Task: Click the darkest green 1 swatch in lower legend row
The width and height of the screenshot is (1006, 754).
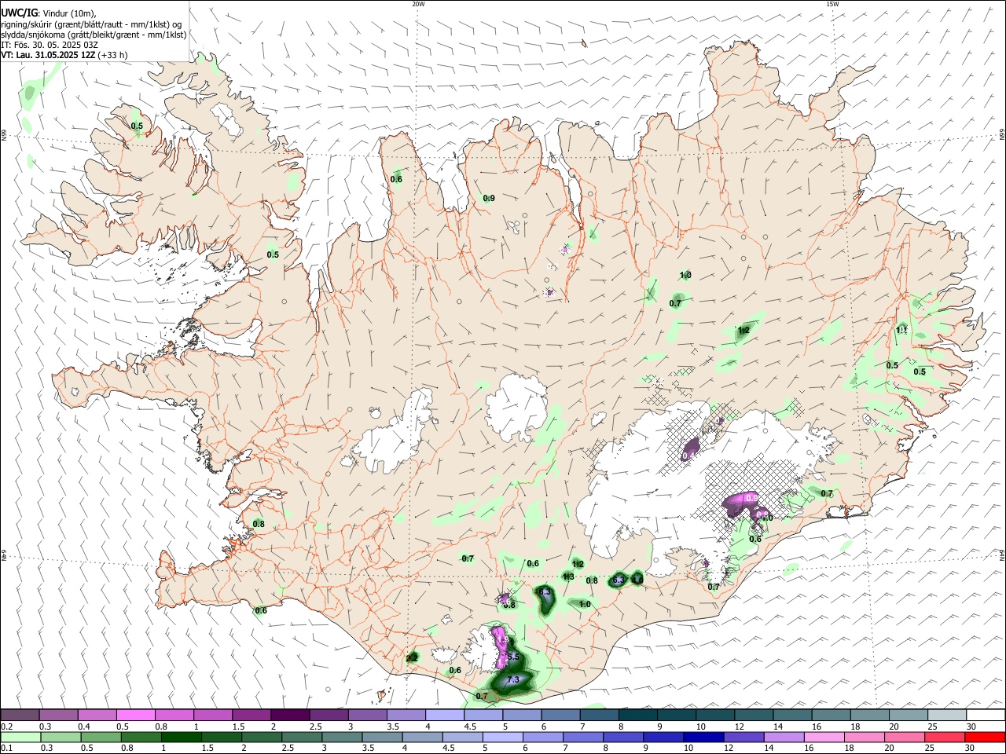Action: point(182,737)
